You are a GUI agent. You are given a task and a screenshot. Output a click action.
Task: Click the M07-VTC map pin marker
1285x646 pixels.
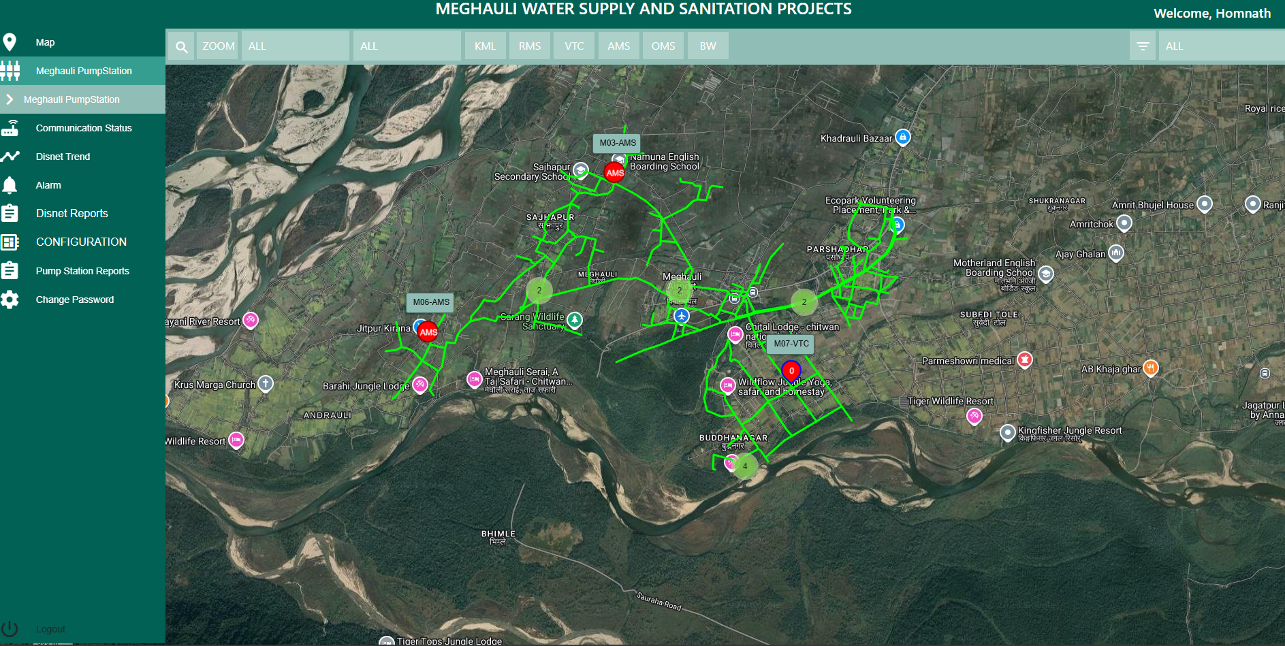[791, 372]
